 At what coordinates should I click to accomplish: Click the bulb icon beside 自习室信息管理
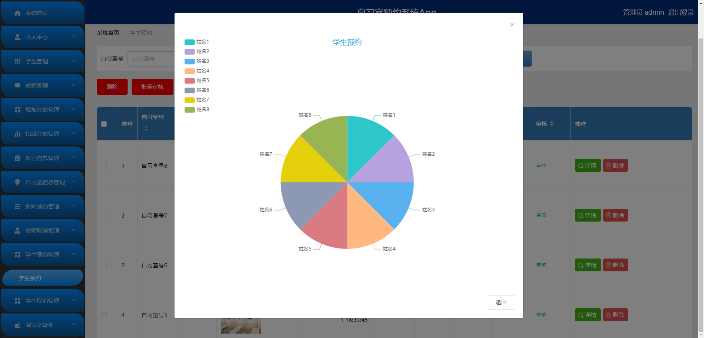[17, 182]
